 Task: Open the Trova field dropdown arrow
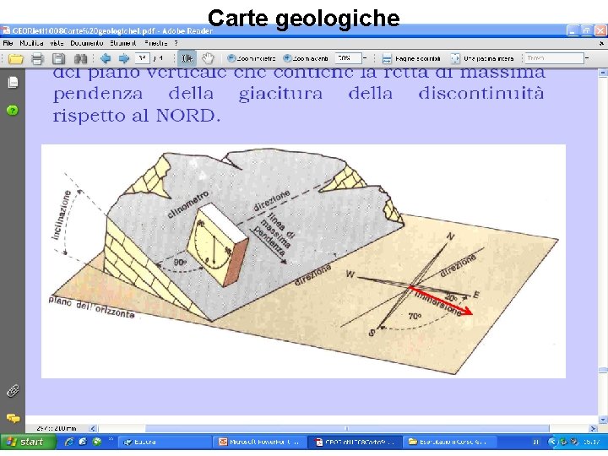[587, 58]
